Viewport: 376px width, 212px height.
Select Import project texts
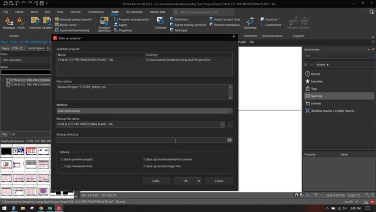224,19
